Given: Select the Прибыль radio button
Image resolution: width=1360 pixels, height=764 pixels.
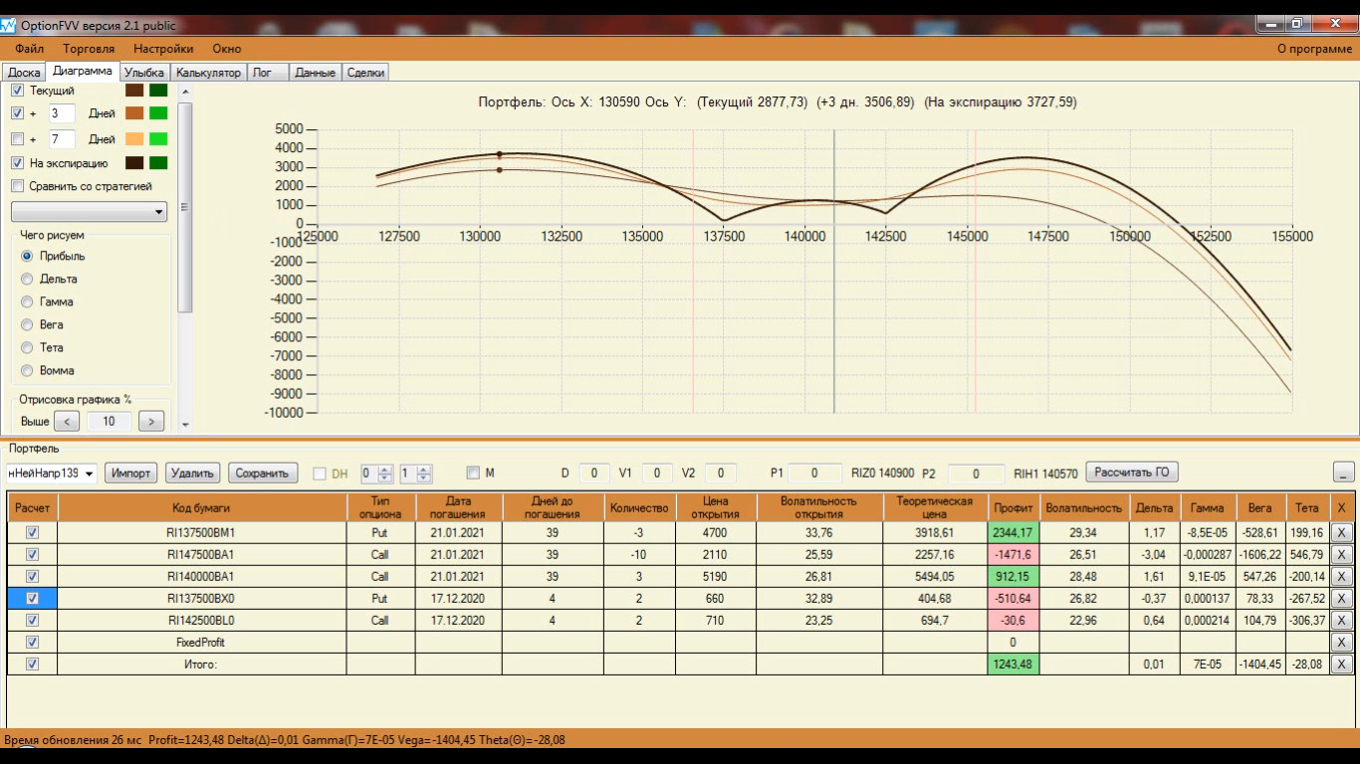Looking at the screenshot, I should [x=27, y=257].
